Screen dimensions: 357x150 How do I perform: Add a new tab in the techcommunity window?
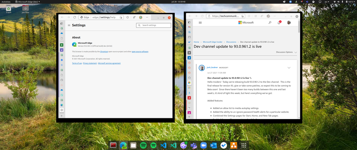click(x=189, y=117)
